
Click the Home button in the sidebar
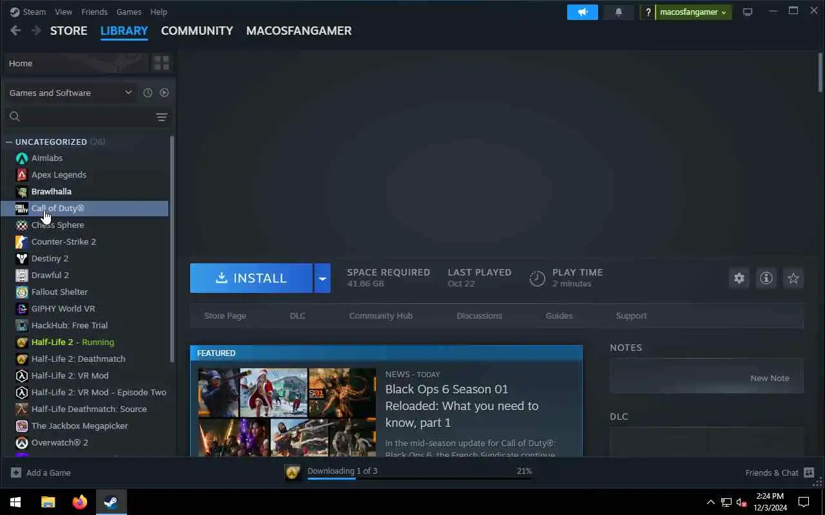(76, 63)
